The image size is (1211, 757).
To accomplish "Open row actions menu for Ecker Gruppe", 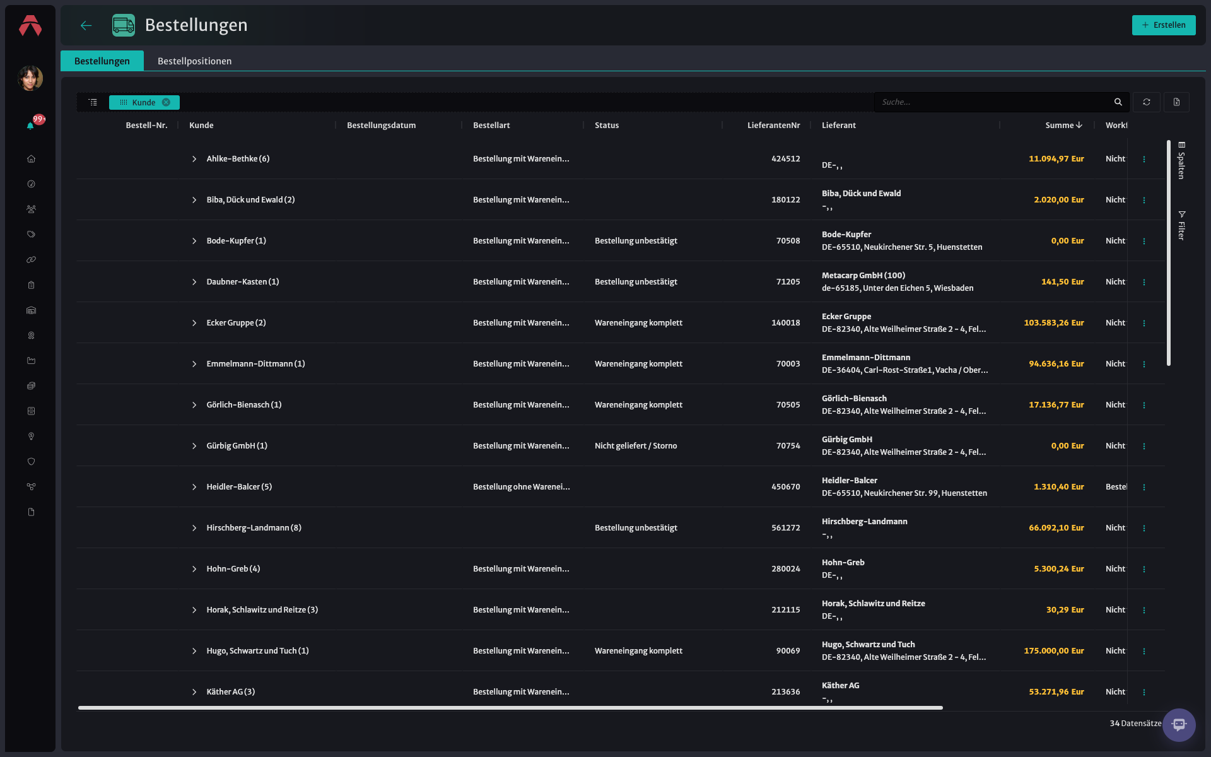I will (x=1144, y=323).
